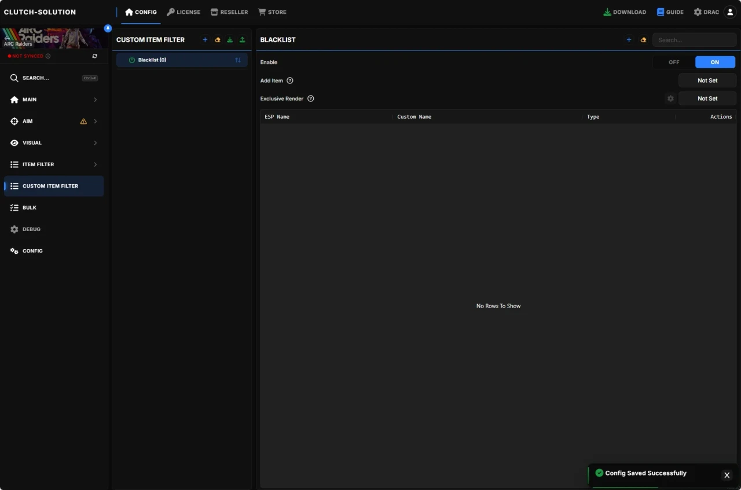
Task: Click the help icon next to Exclusive Render
Action: coord(311,98)
